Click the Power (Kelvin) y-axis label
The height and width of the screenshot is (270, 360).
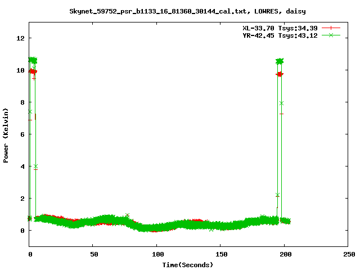click(6, 136)
